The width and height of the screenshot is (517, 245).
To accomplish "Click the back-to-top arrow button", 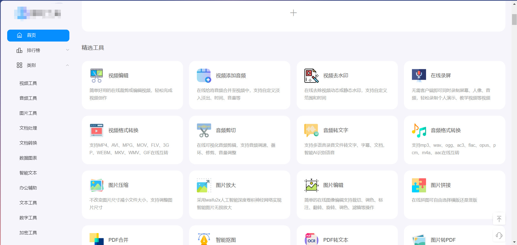I will point(499,219).
